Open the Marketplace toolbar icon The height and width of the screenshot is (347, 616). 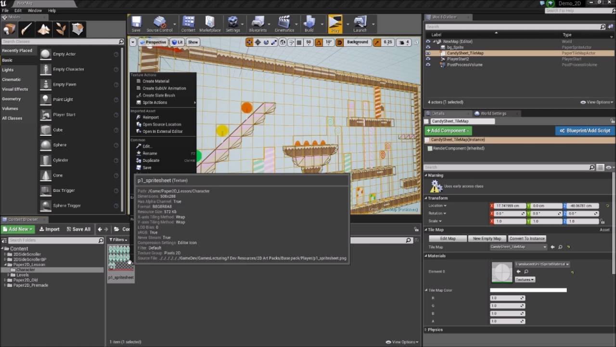point(210,24)
